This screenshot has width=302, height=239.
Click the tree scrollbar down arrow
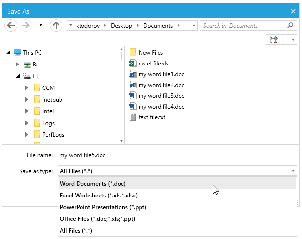pos(121,141)
